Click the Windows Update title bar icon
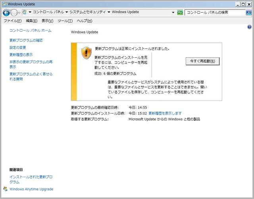Viewport: 254px width, 199px height. 5,4
